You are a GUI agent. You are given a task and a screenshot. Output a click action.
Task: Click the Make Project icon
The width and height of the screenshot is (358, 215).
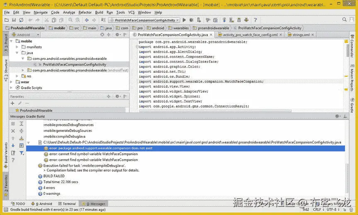(103, 20)
